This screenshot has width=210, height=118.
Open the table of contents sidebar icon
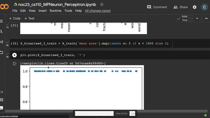[1, 21]
